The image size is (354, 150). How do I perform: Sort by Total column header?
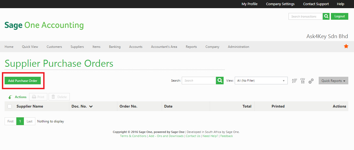247,106
